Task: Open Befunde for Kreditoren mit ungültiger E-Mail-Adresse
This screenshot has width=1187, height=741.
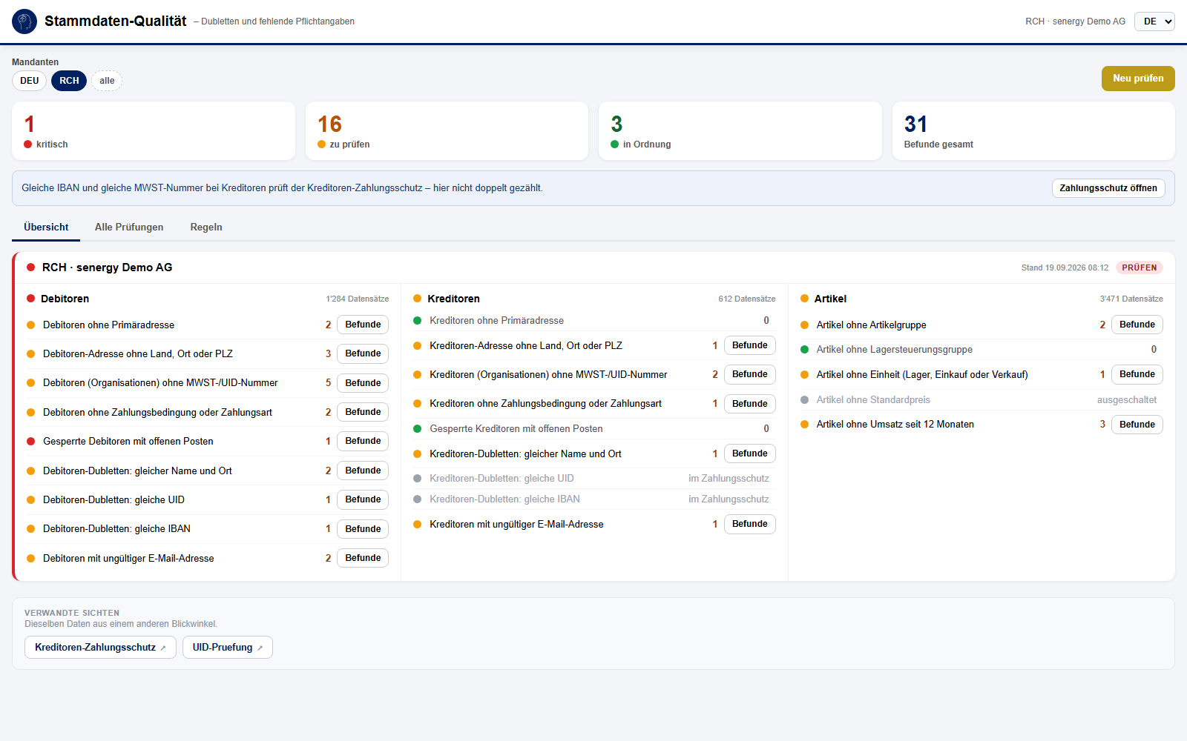Action: (x=750, y=524)
